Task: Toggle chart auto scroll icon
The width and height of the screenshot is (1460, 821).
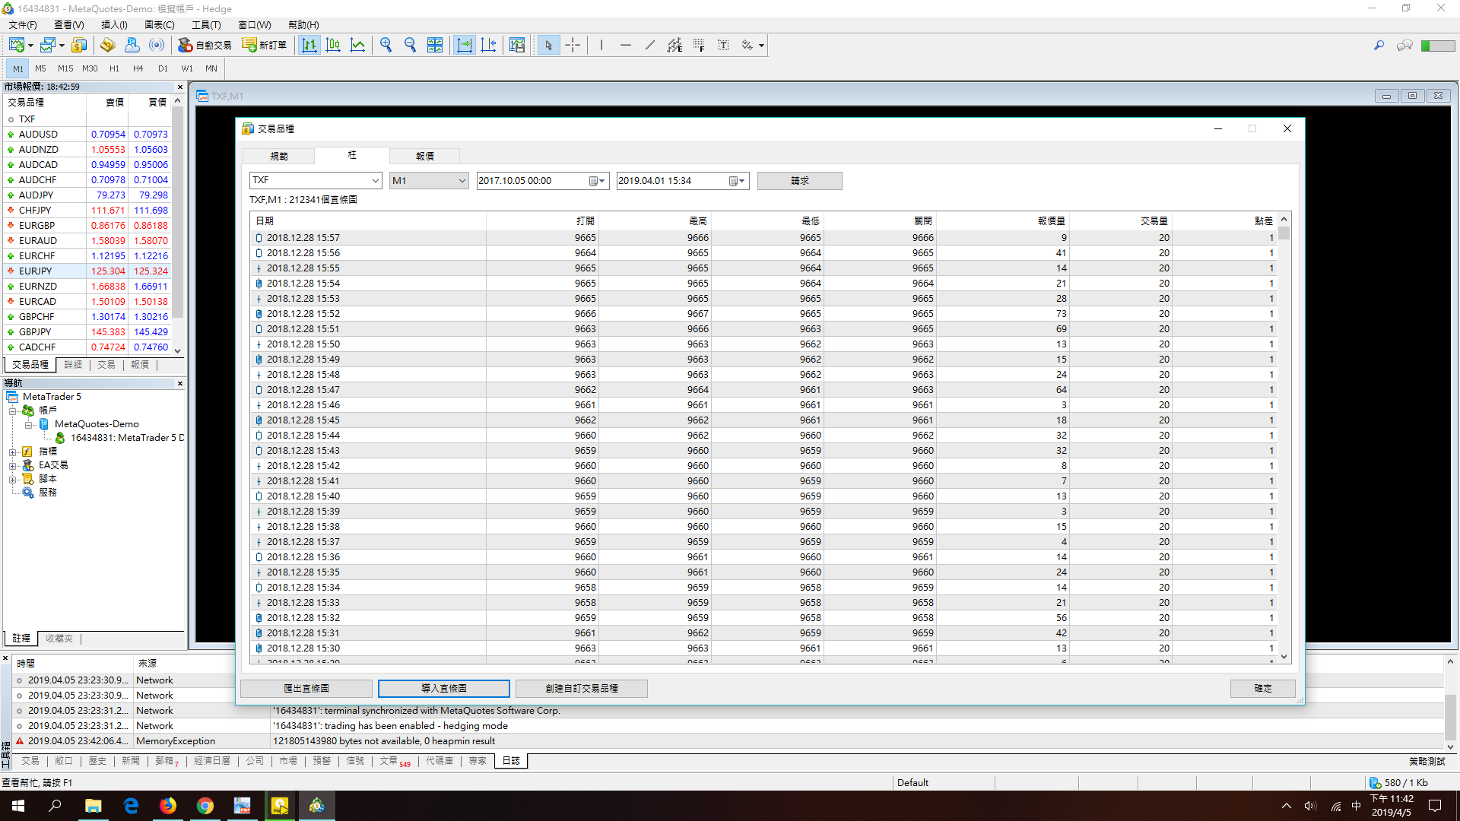Action: (x=464, y=45)
